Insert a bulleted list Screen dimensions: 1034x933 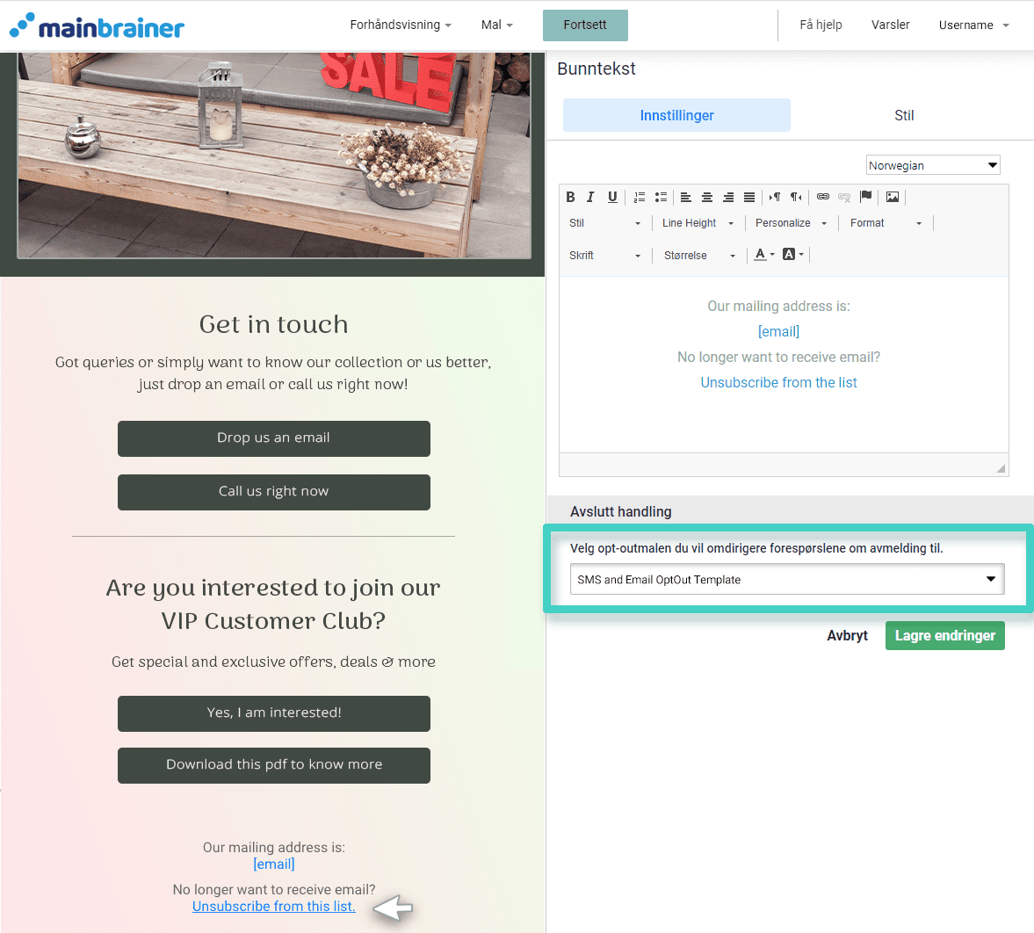coord(661,197)
